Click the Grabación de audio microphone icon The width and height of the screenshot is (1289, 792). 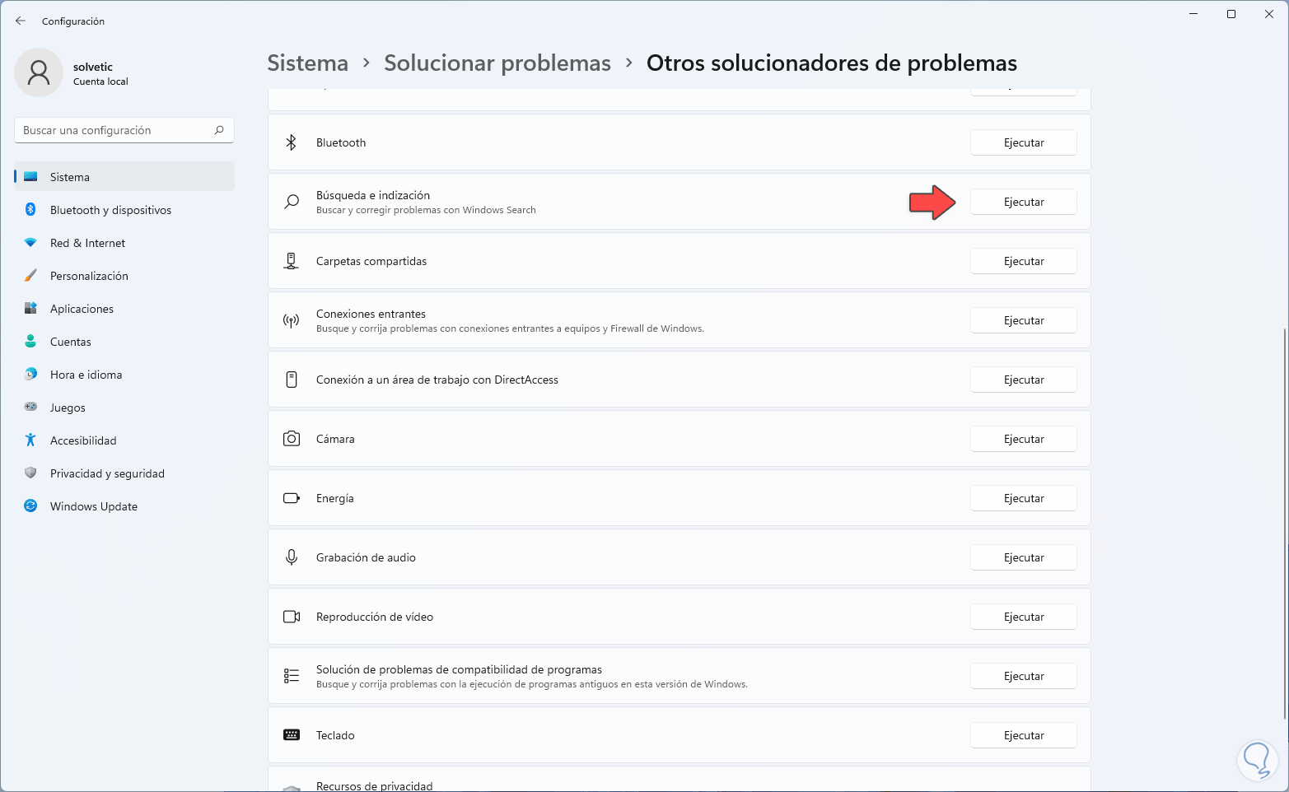click(x=292, y=557)
